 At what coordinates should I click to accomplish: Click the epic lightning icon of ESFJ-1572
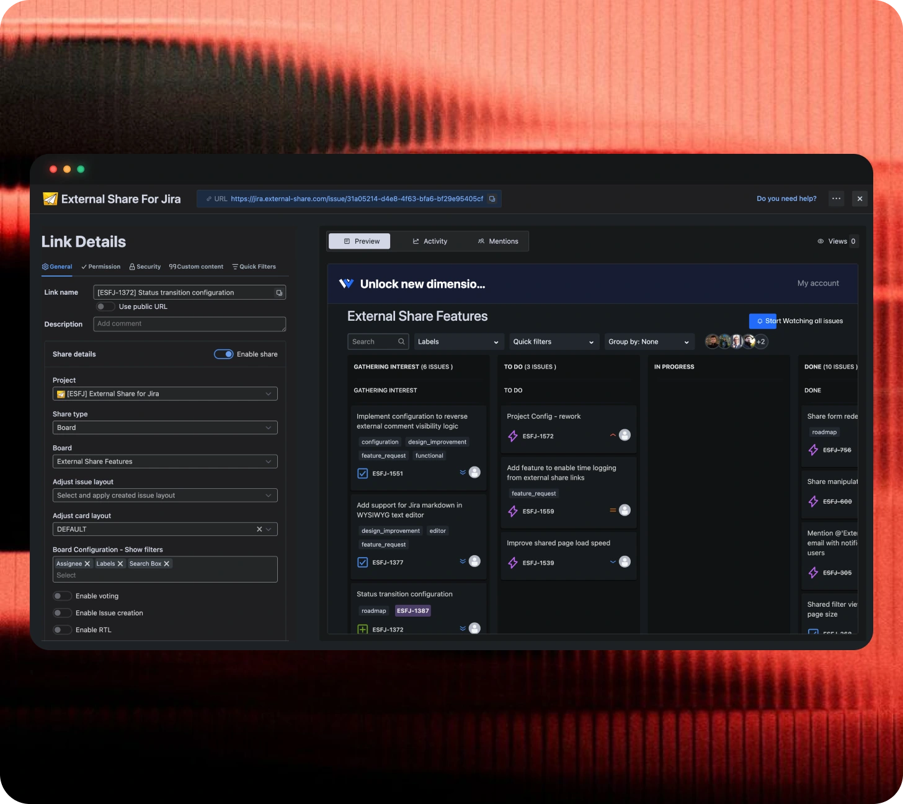[x=513, y=436]
